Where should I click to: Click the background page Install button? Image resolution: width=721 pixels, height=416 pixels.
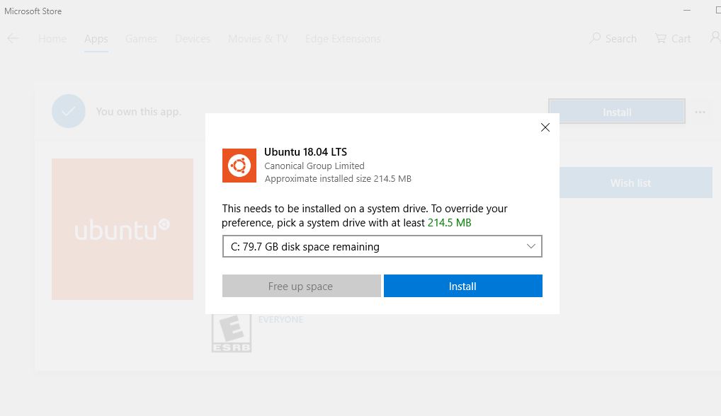pos(617,112)
